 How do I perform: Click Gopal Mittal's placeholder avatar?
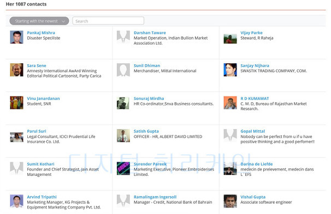(230, 136)
